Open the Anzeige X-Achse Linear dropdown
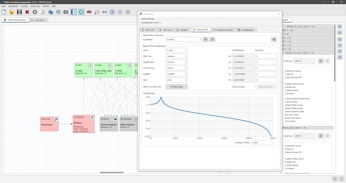 [x=262, y=143]
